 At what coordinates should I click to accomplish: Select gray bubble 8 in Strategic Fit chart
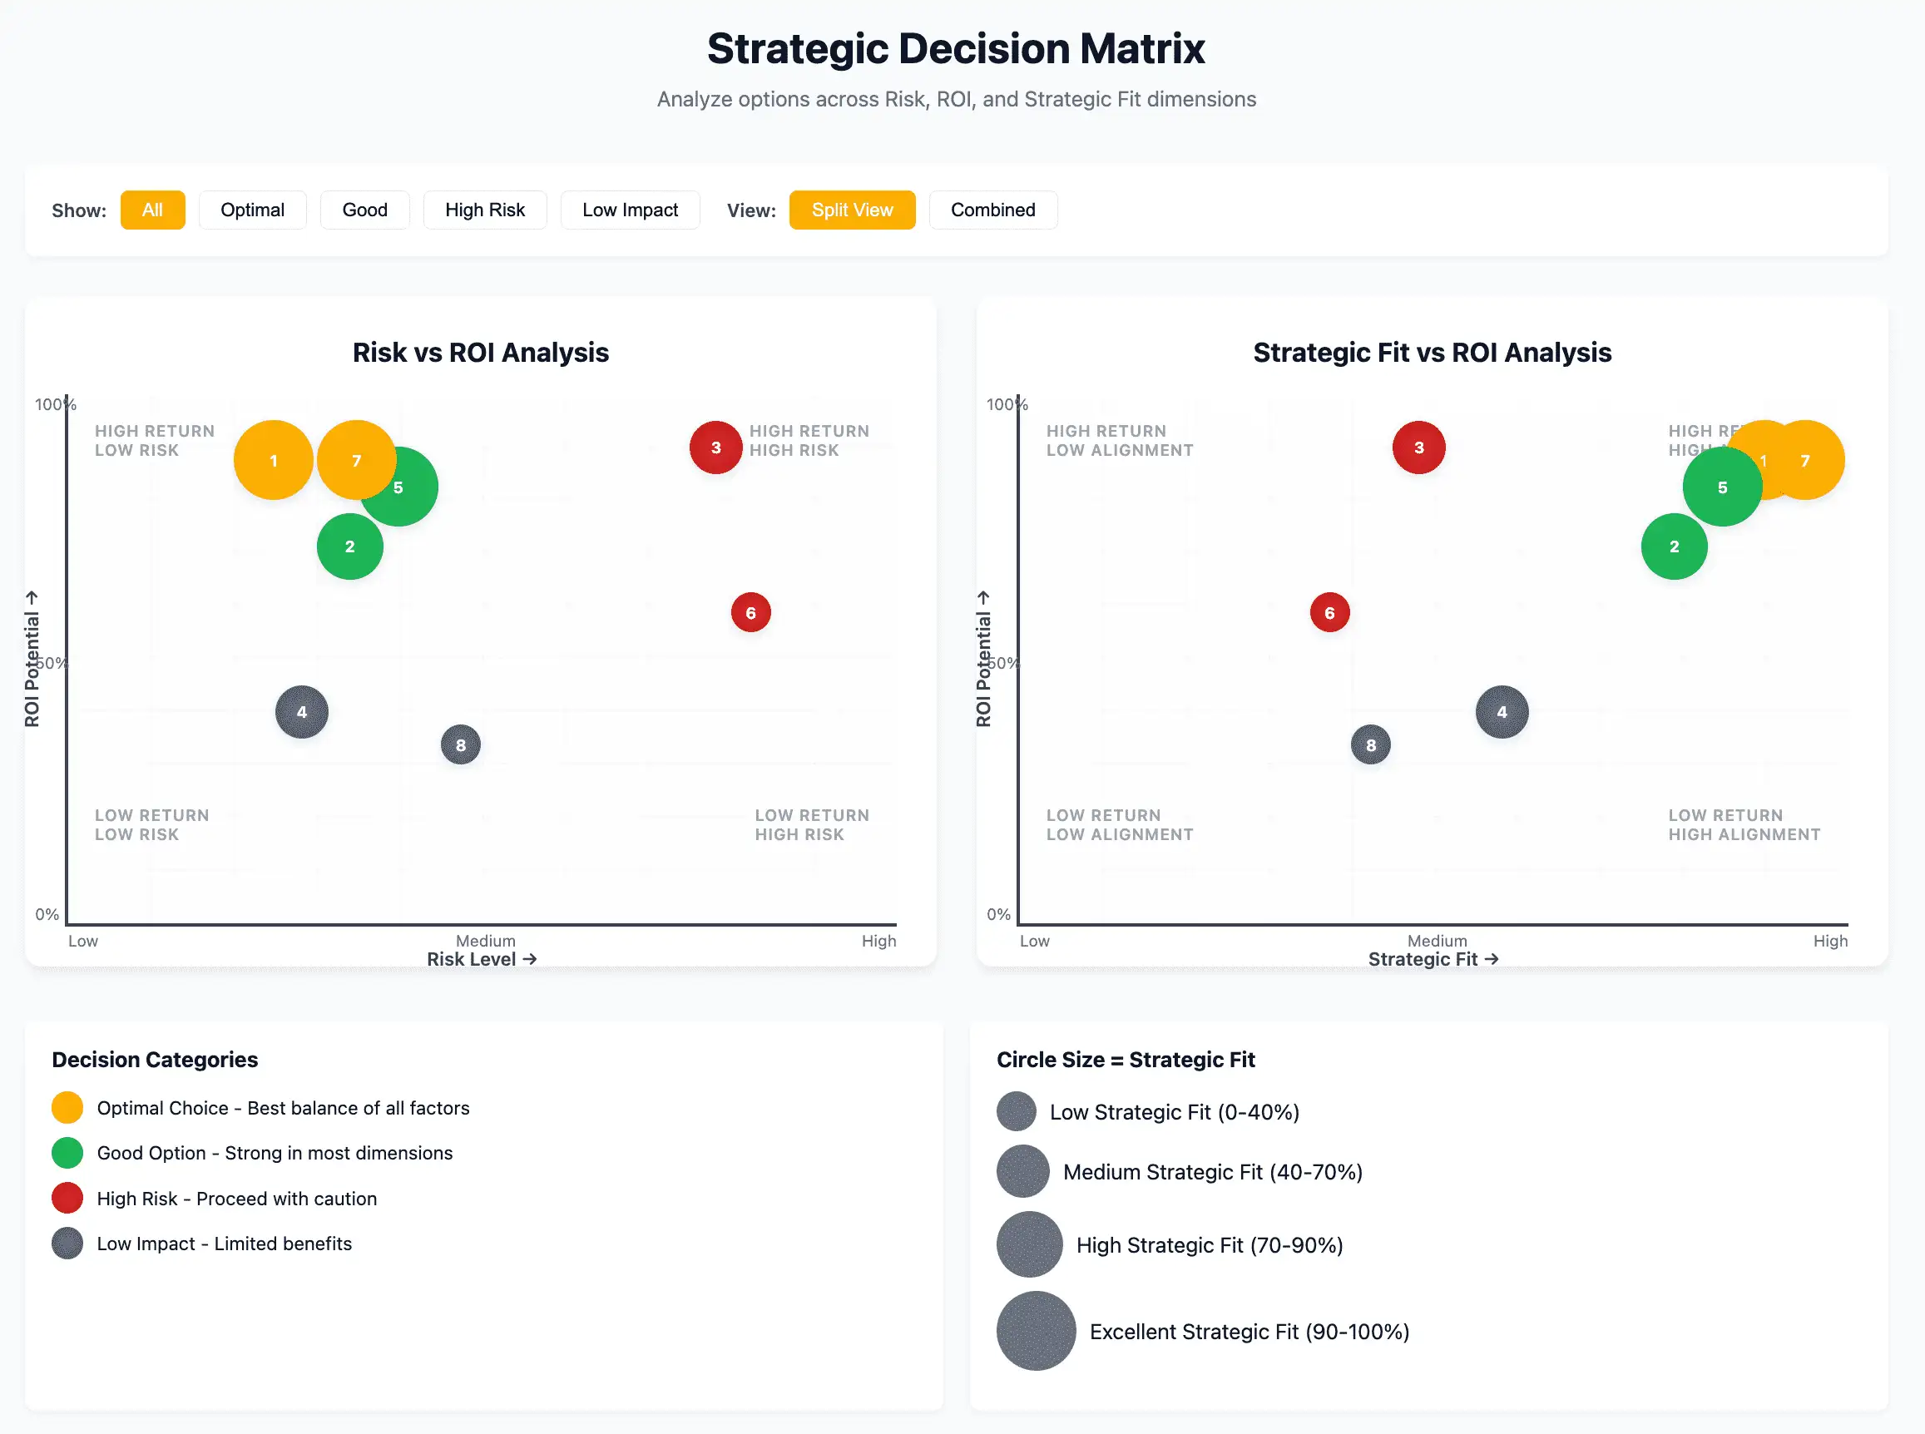pyautogui.click(x=1369, y=744)
